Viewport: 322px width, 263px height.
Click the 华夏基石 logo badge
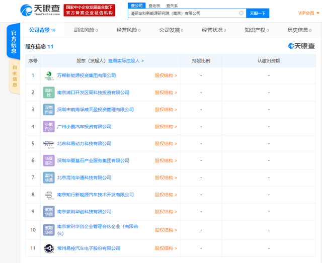coord(49,160)
